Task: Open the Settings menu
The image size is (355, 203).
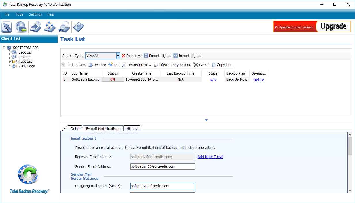Action: click(35, 14)
